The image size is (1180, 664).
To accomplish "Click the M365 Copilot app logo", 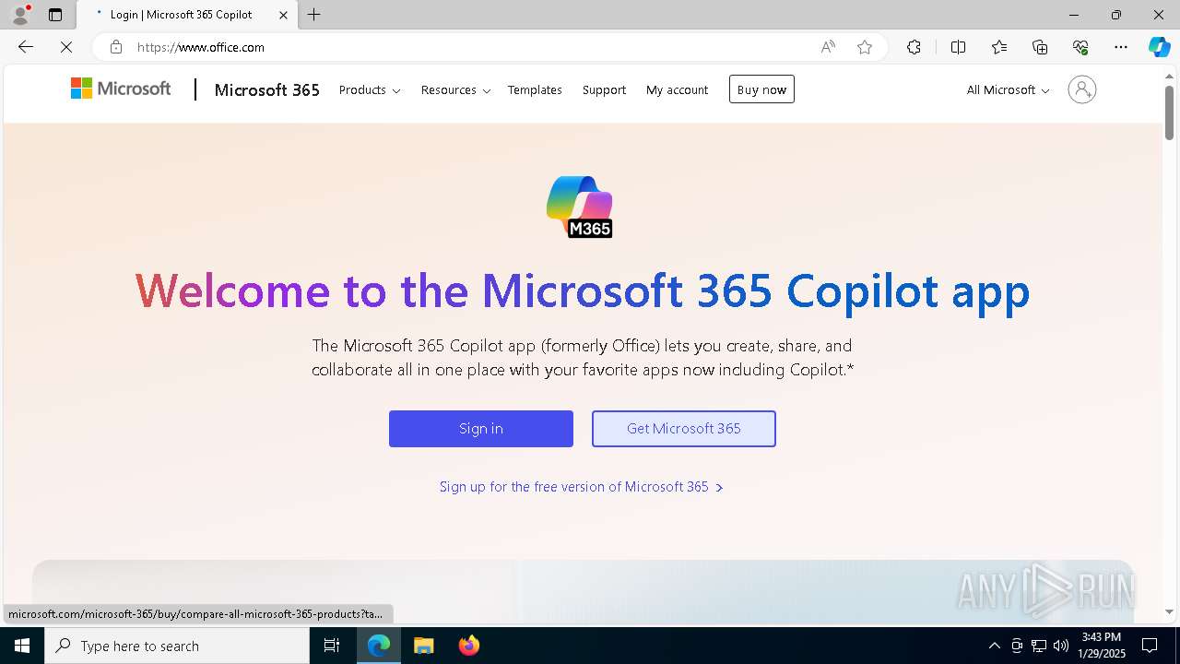I will (580, 207).
